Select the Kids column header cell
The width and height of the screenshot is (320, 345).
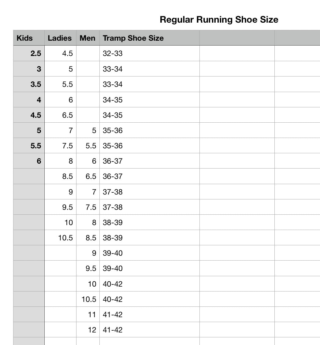(x=29, y=38)
